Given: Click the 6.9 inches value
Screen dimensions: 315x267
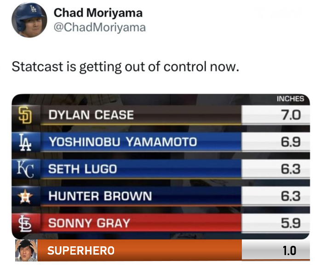Looking at the screenshot, I should click(290, 142).
